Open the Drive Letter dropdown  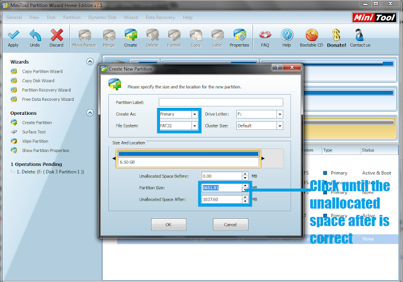pos(280,114)
